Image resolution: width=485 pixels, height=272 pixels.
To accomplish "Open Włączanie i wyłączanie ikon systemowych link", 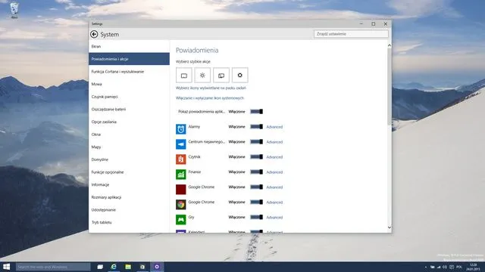I will (210, 98).
